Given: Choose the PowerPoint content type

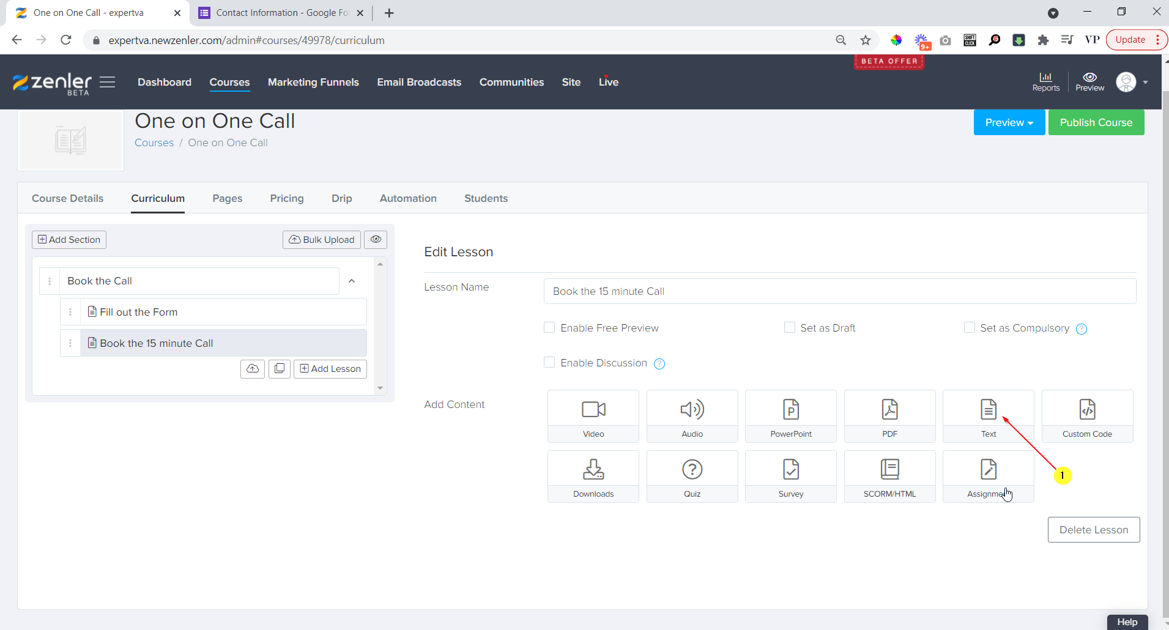Looking at the screenshot, I should point(790,416).
